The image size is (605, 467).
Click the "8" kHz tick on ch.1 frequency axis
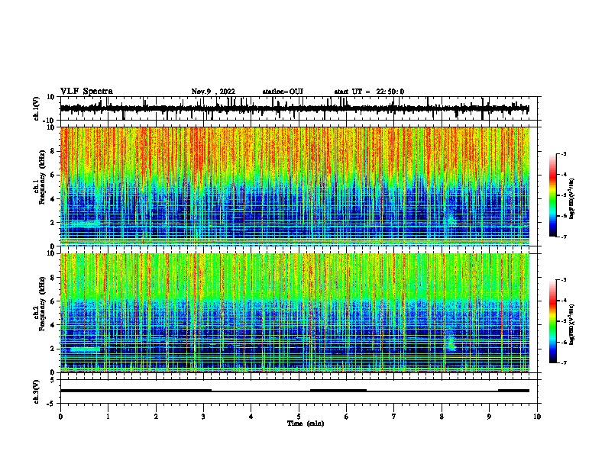pyautogui.click(x=53, y=151)
